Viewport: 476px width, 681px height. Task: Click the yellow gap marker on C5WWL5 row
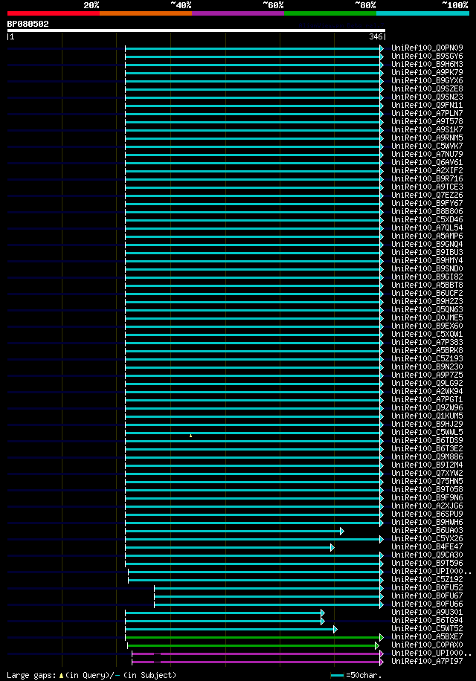click(190, 435)
